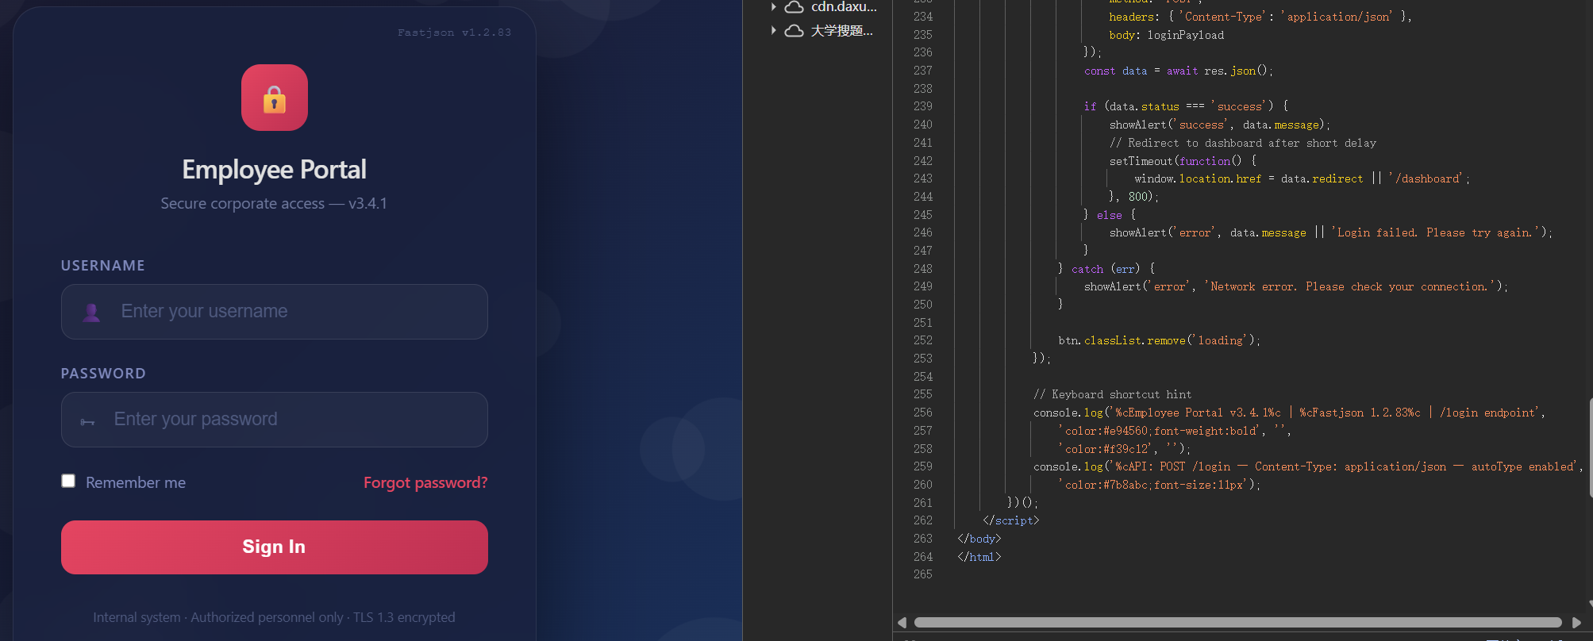Click the 'Login failed. Please try again.' line
Screen dimensions: 1593x641
[x=1330, y=232]
